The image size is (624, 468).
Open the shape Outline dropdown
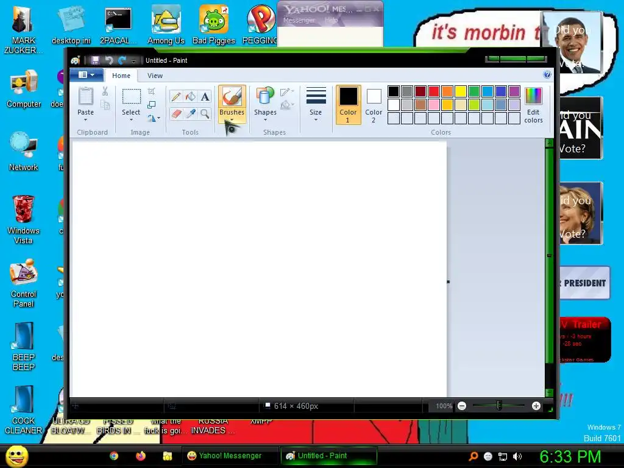pyautogui.click(x=287, y=92)
